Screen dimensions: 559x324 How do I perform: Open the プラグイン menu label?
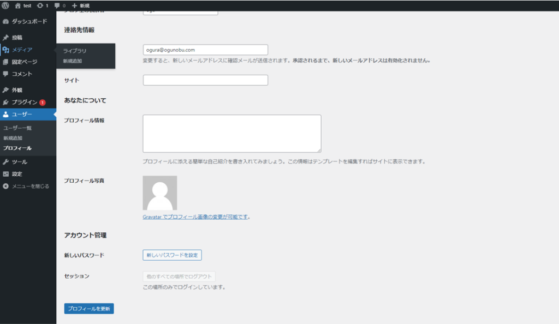24,102
